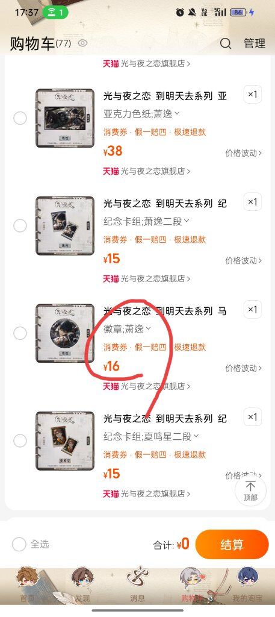Open 发现 tab in bottom bar
Viewport: 275px width, 617px height.
click(82, 583)
